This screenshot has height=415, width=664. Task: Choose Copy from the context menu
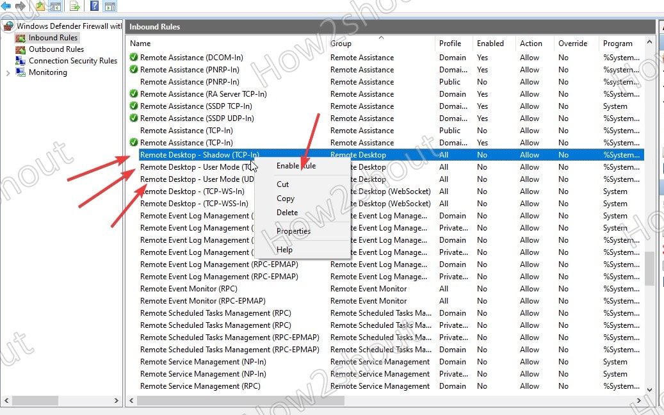coord(285,199)
